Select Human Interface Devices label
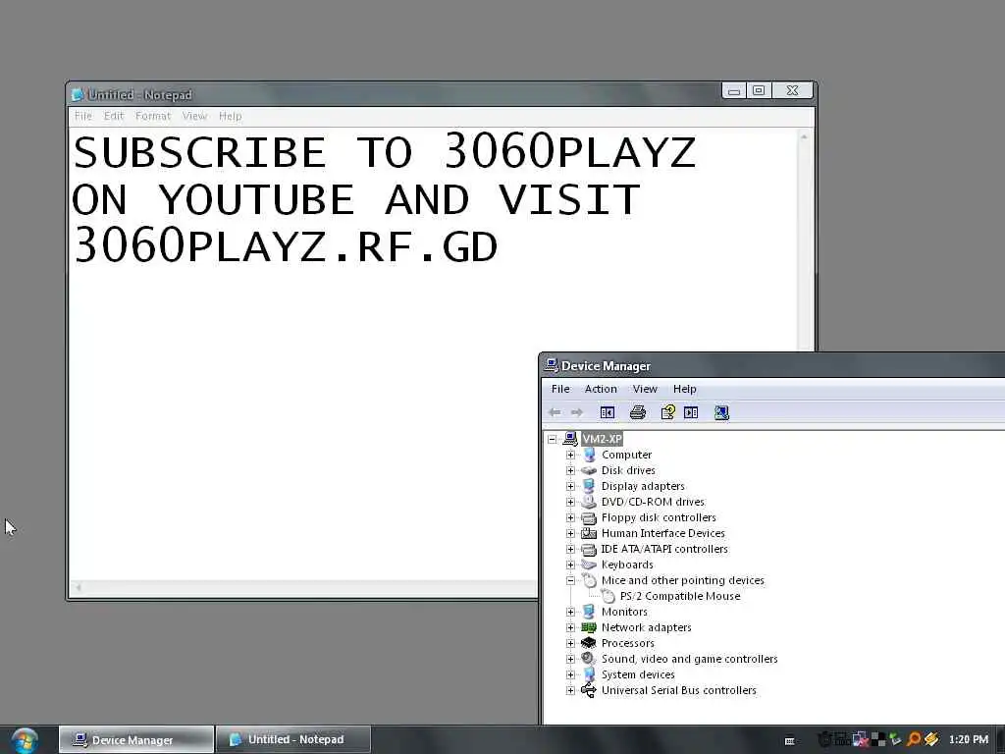Image resolution: width=1005 pixels, height=754 pixels. click(x=662, y=533)
